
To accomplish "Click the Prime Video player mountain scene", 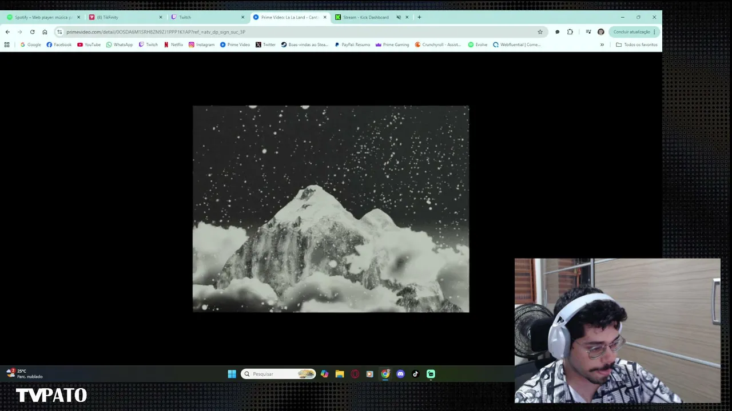I will (x=331, y=209).
